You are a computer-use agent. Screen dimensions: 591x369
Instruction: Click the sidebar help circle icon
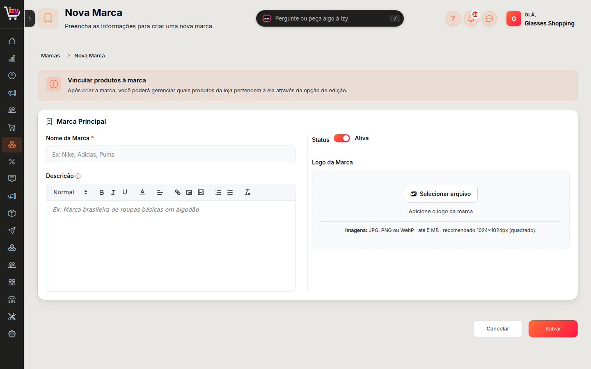click(x=12, y=75)
